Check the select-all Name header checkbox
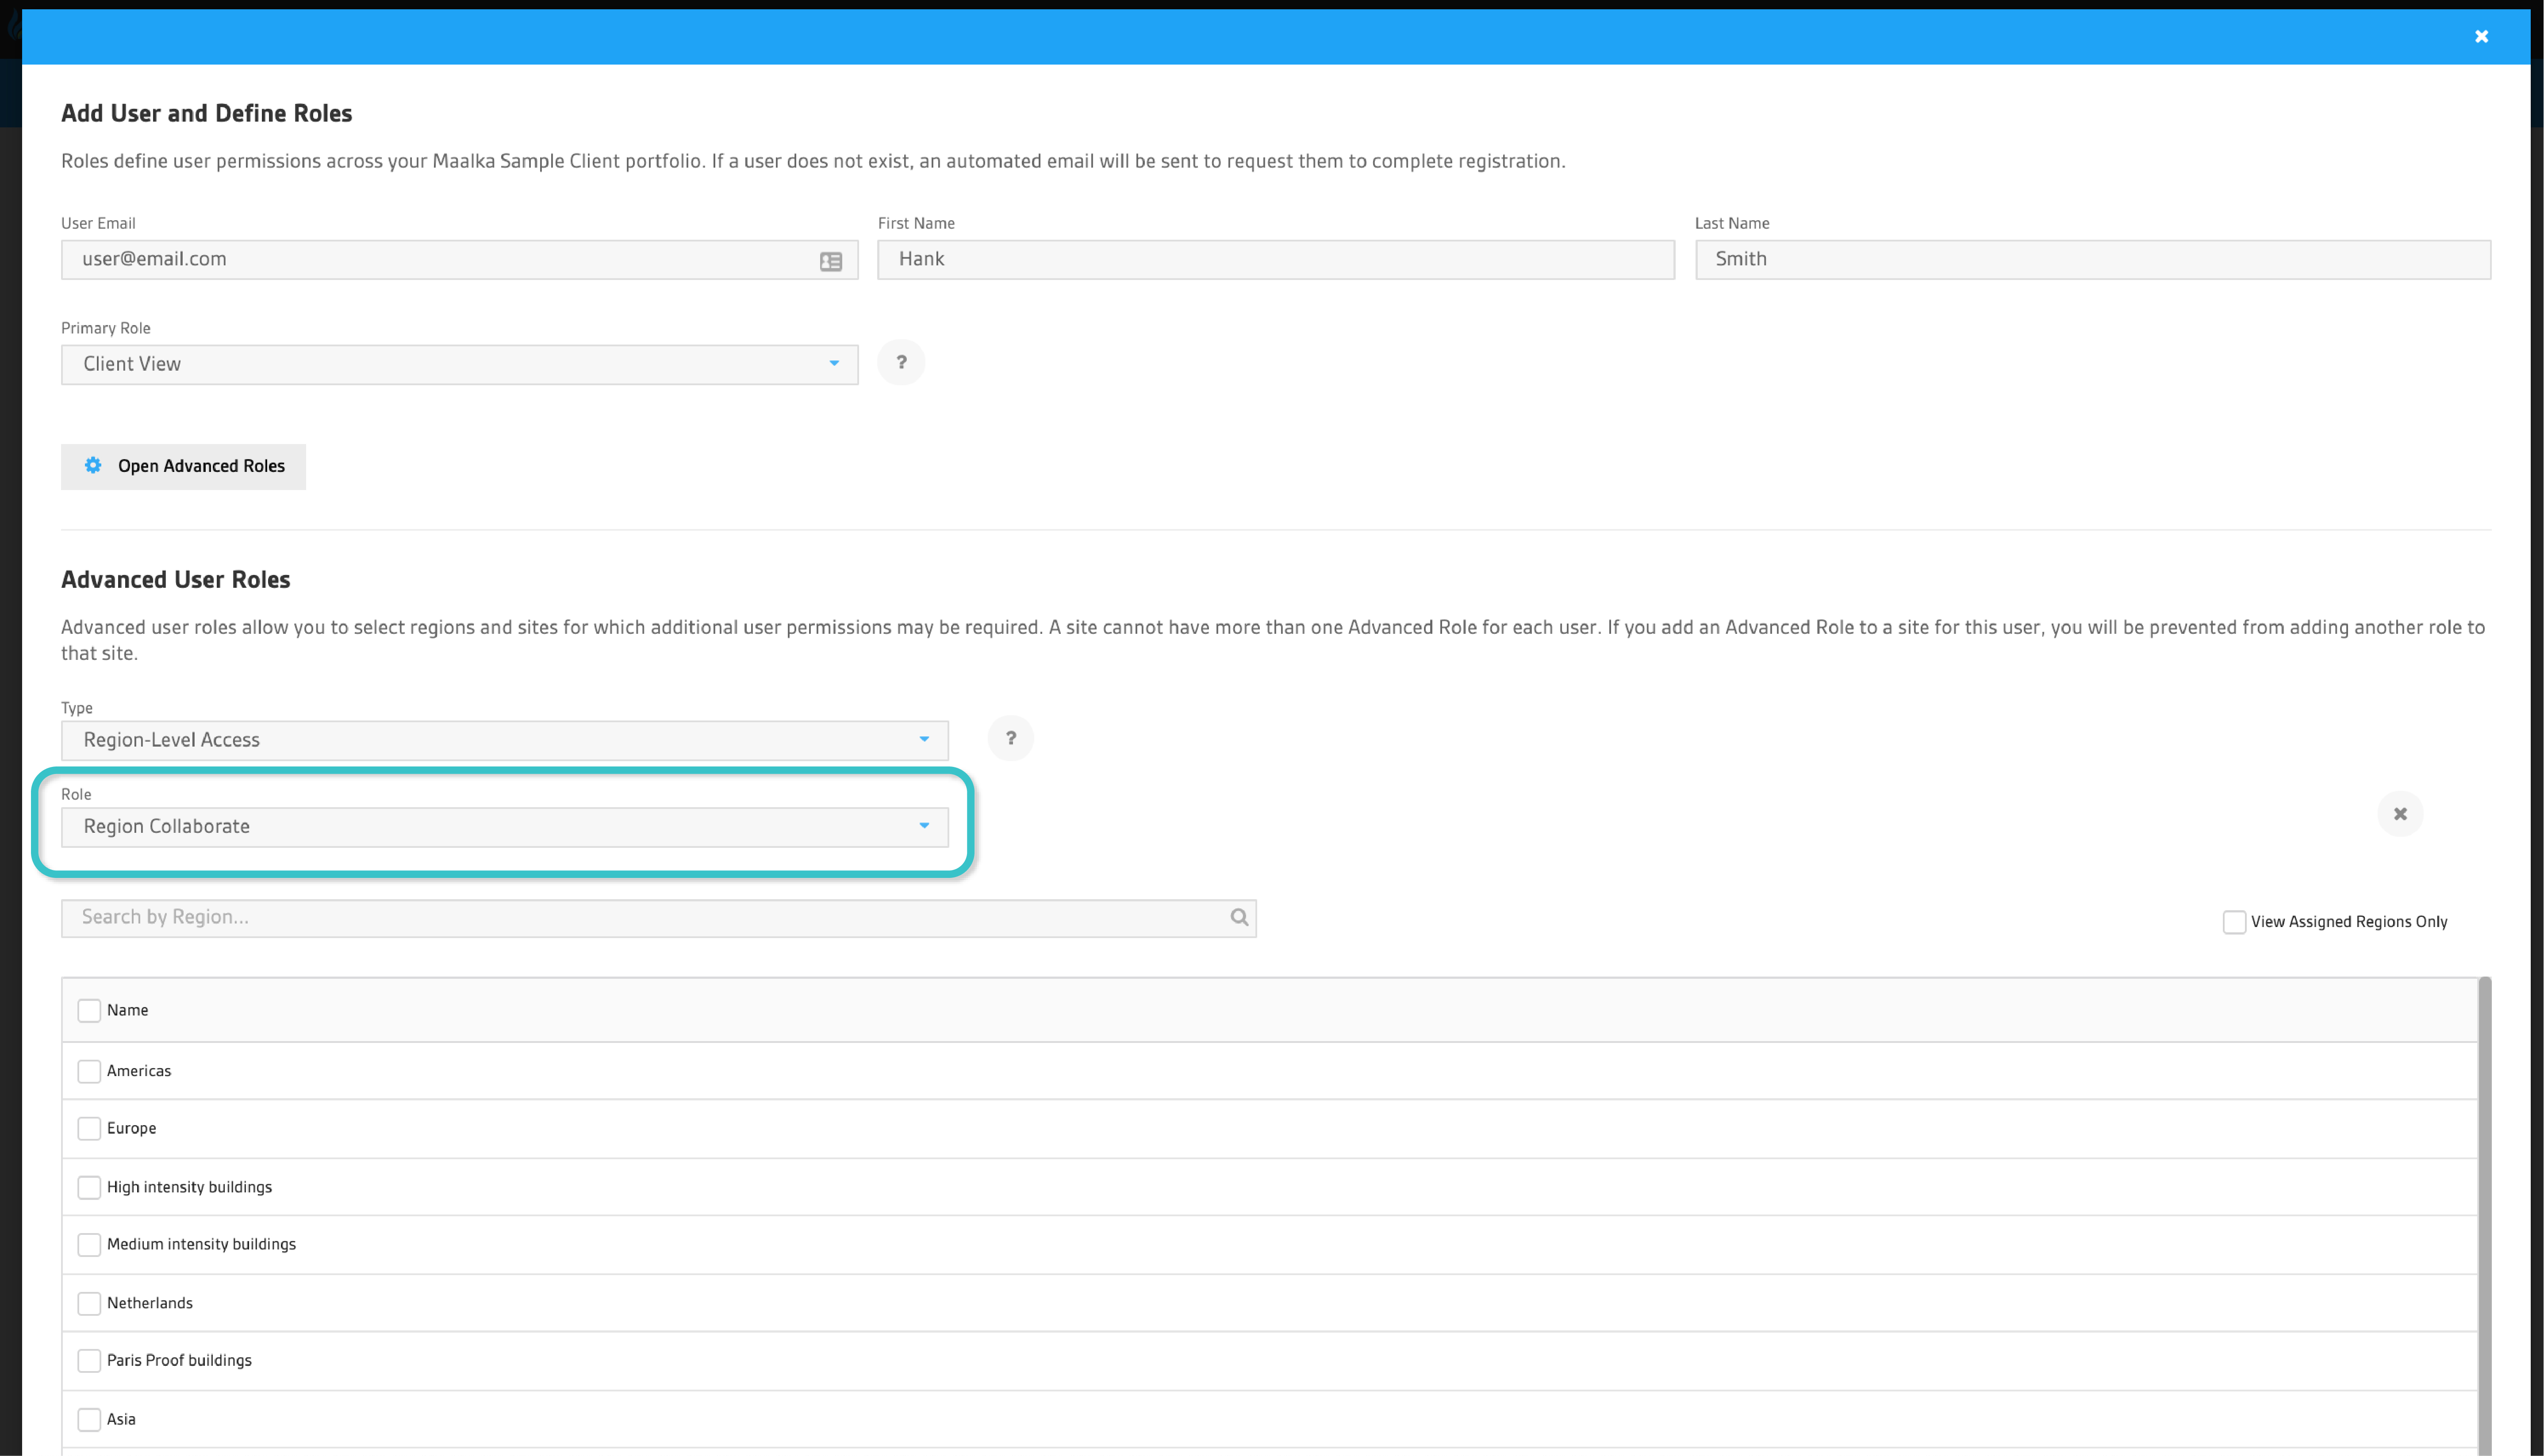2544x1456 pixels. 89,1010
